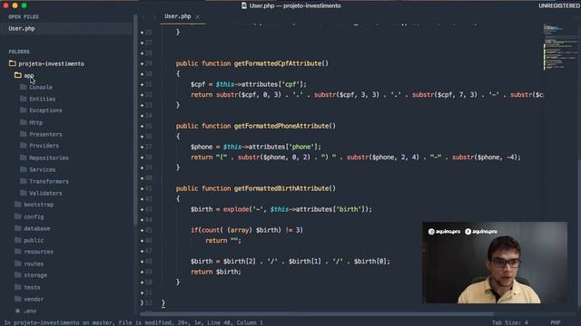Expand the Entities folder

(x=43, y=99)
